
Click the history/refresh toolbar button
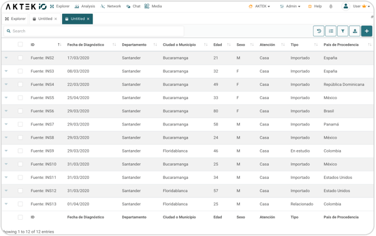click(x=319, y=31)
